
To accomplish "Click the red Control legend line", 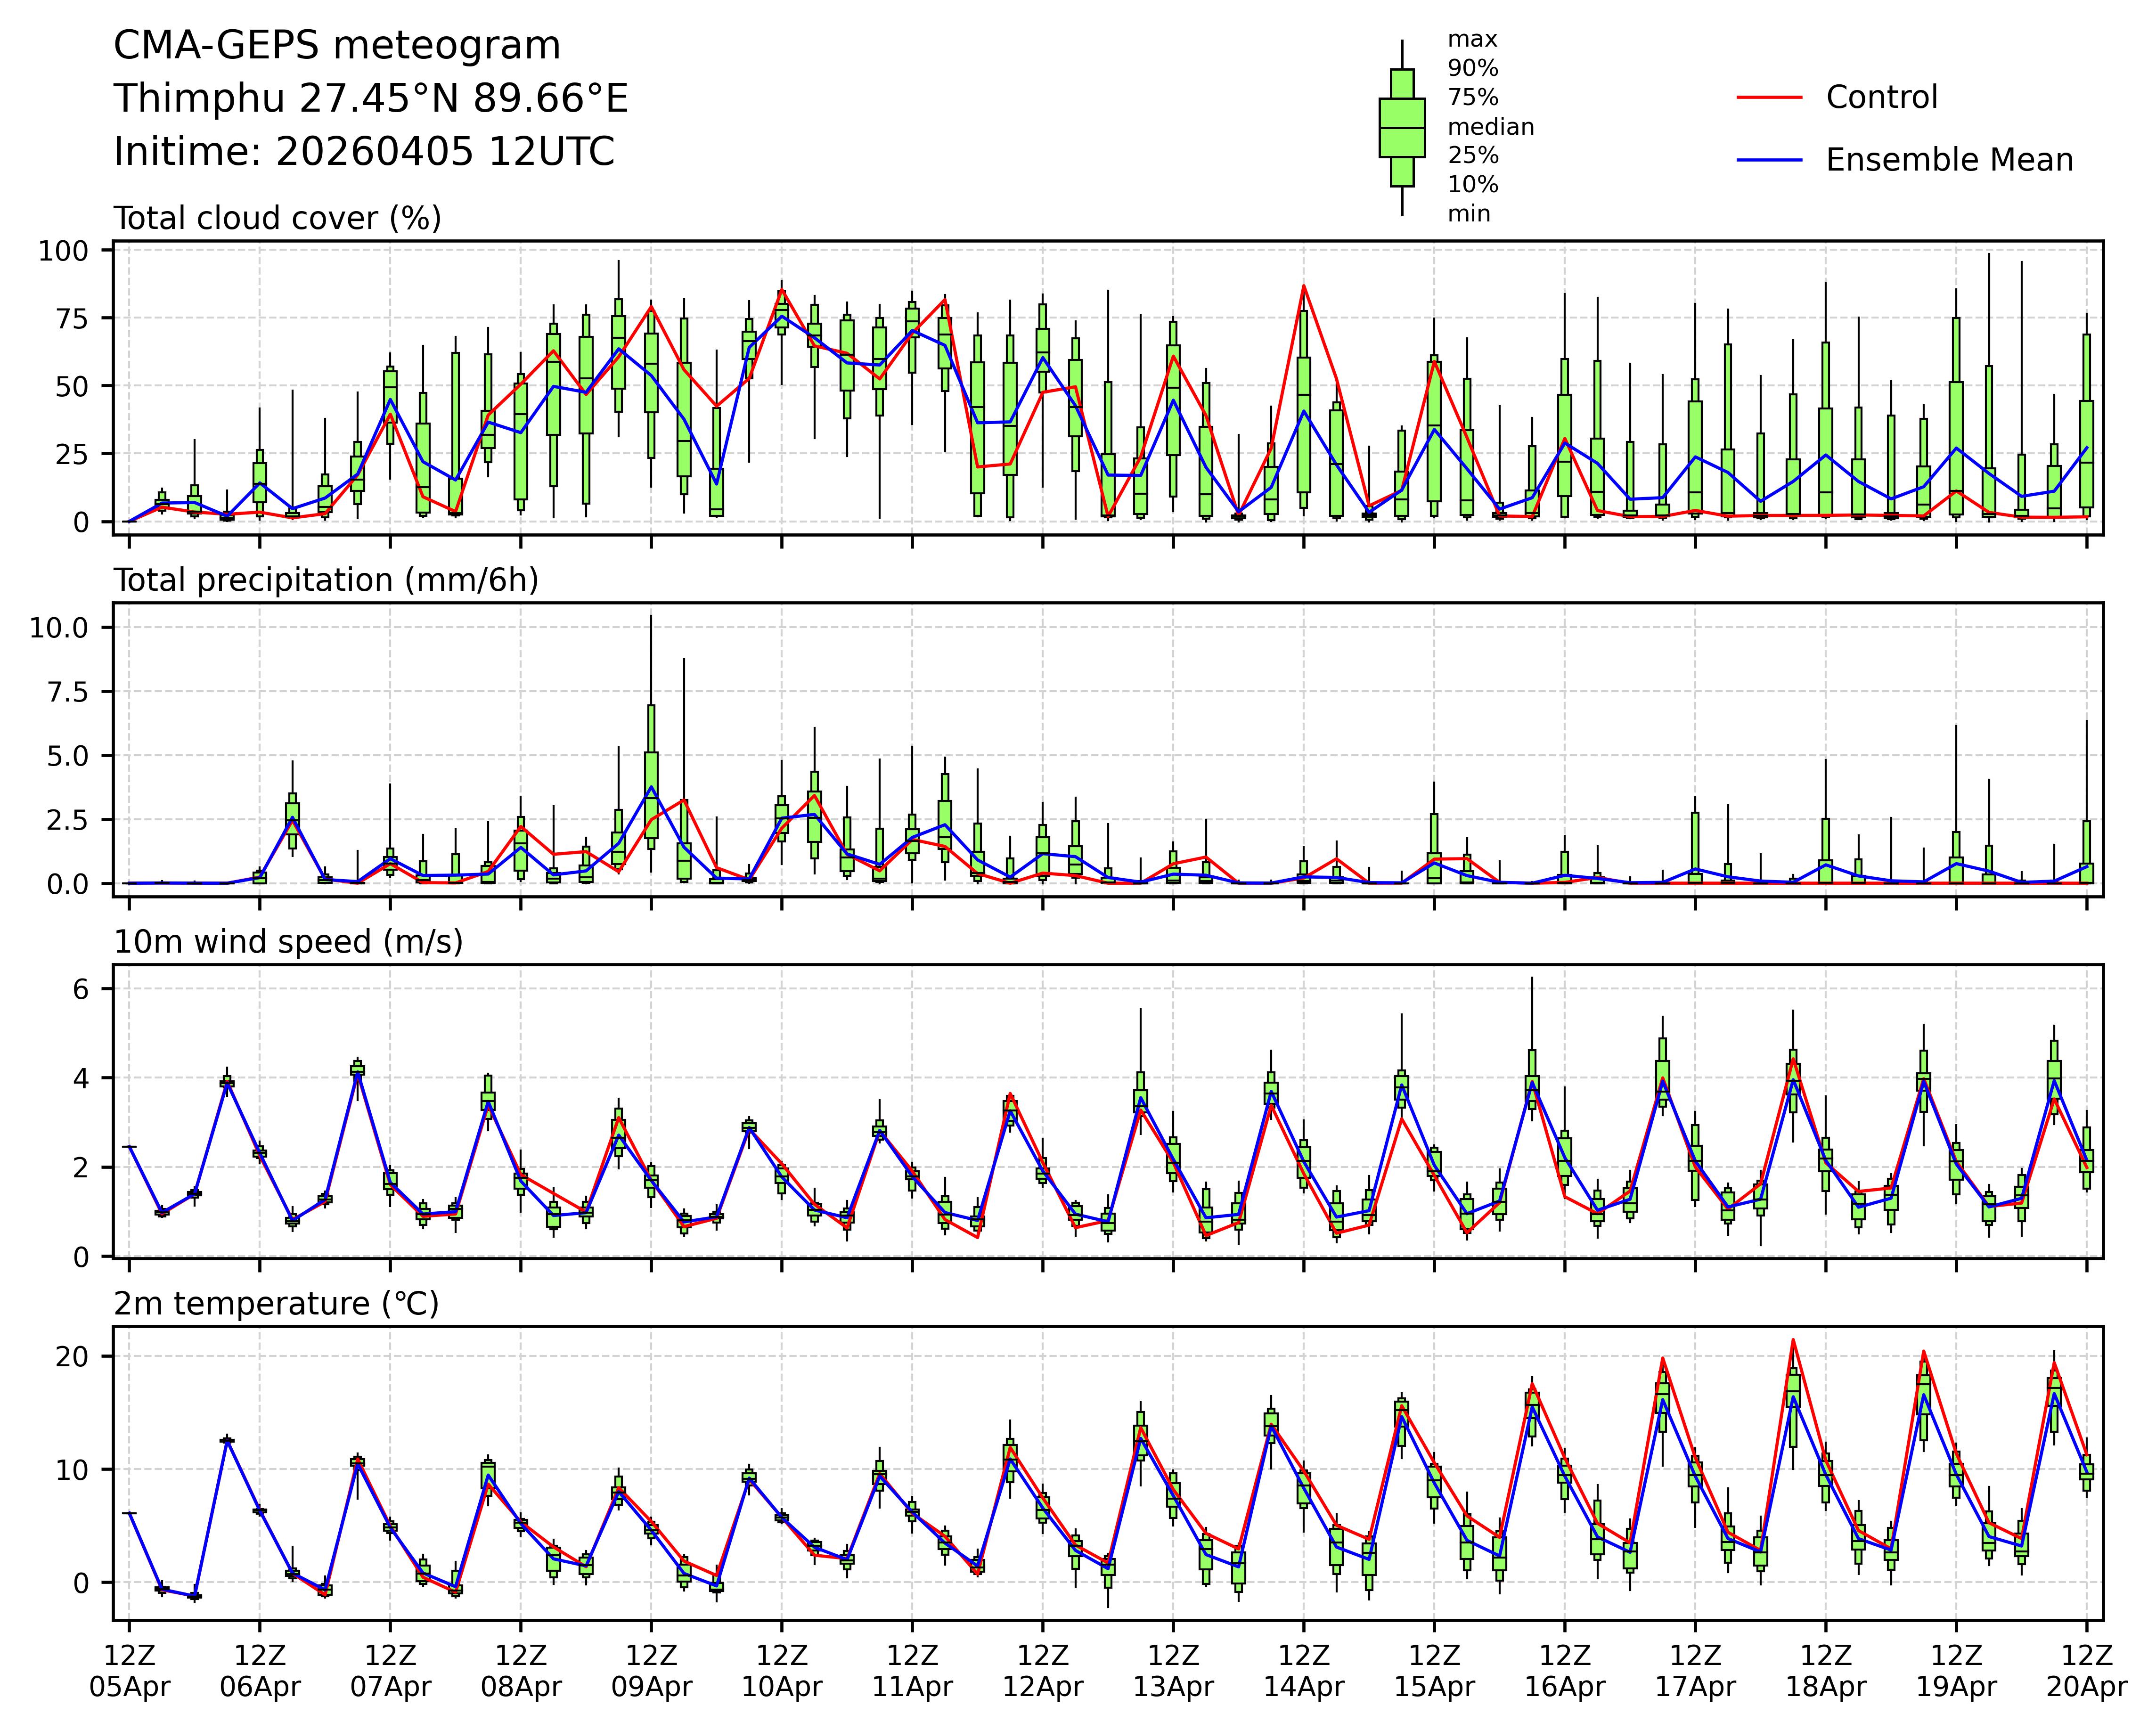I will [1769, 98].
